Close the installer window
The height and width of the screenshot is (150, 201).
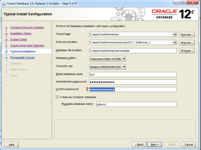193,2
